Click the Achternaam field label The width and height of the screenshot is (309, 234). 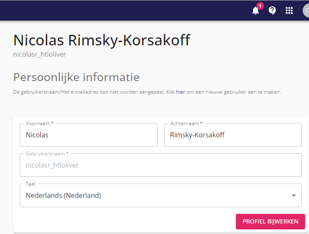(186, 124)
